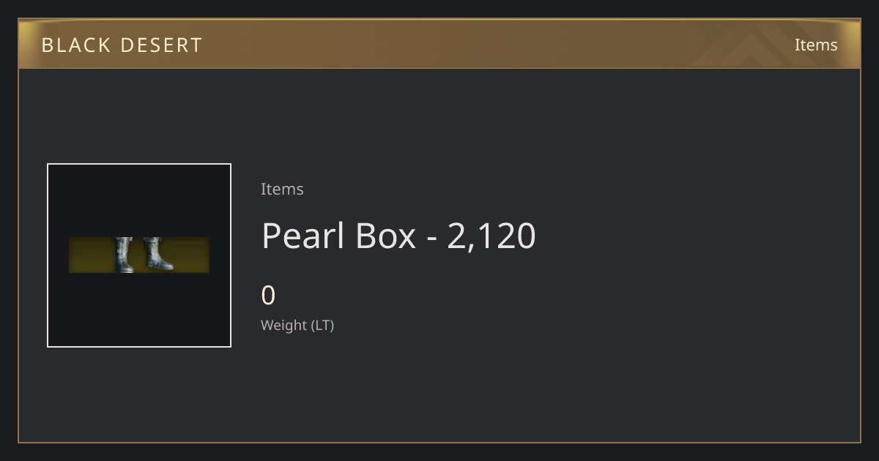
Task: Click the Pearl Box - 2,120 title
Action: point(398,236)
